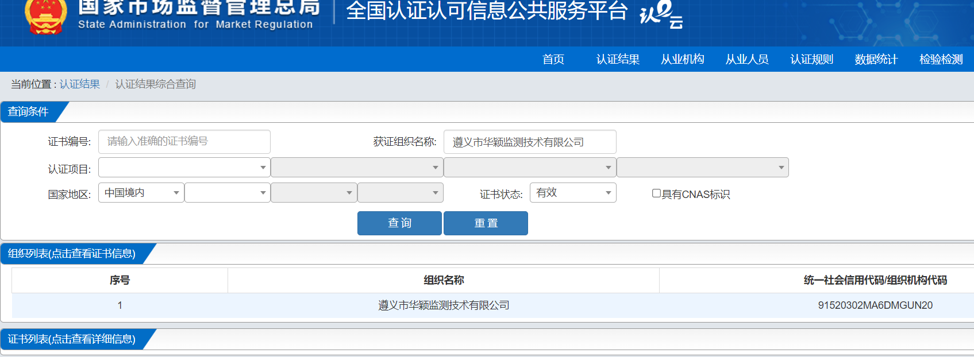The width and height of the screenshot is (974, 357).
Task: Open 数据统计 menu item
Action: tap(876, 59)
